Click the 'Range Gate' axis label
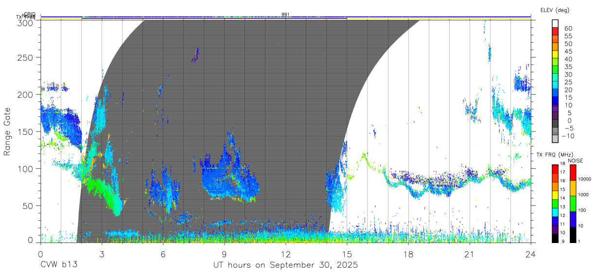This screenshot has width=597, height=275. tap(7, 132)
